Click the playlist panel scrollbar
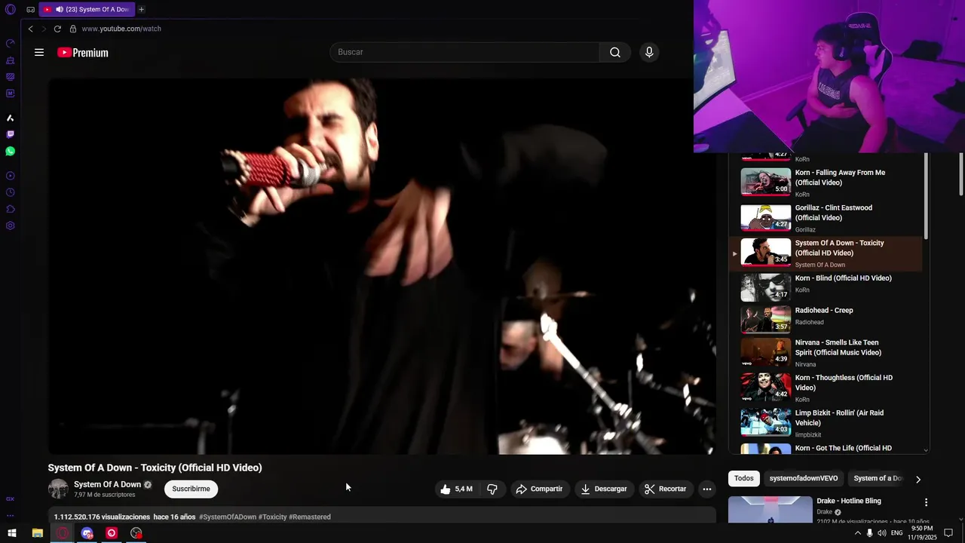Viewport: 965px width, 543px height. click(926, 196)
